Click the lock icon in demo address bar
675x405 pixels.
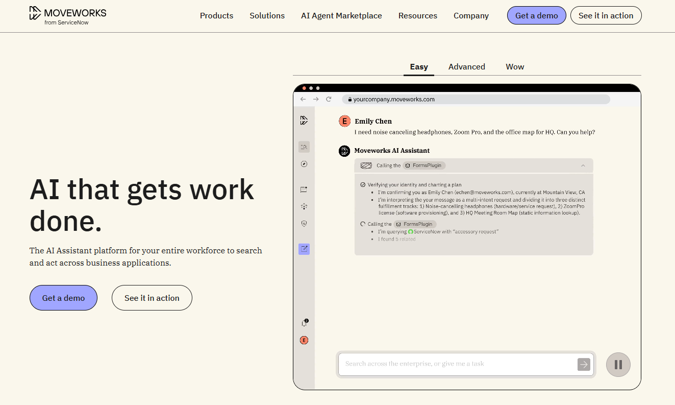[x=350, y=100]
